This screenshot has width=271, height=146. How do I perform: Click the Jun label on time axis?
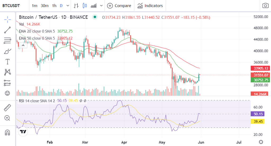click(x=201, y=142)
